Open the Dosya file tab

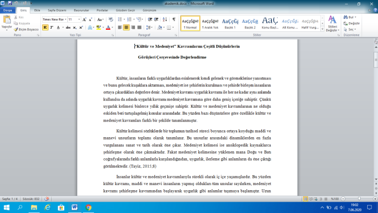[x=8, y=10]
